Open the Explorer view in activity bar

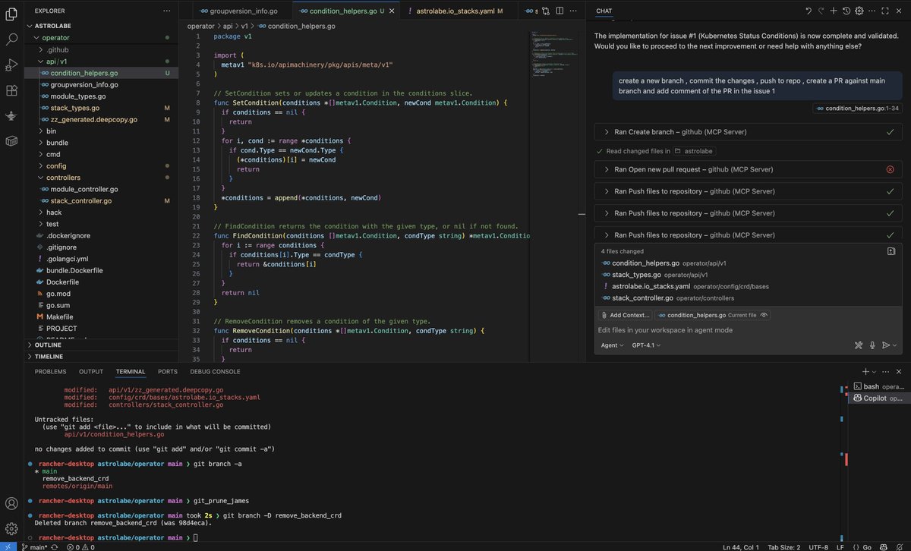point(11,13)
